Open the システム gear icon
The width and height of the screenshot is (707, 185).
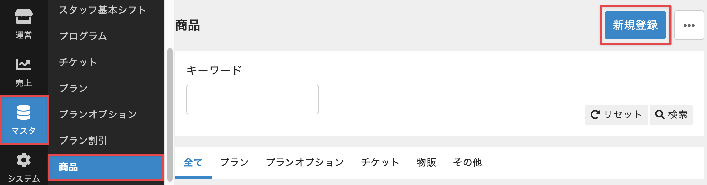24,167
